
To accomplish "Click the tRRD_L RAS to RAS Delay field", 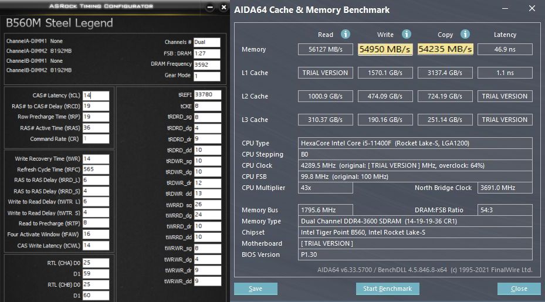I will pos(96,181).
